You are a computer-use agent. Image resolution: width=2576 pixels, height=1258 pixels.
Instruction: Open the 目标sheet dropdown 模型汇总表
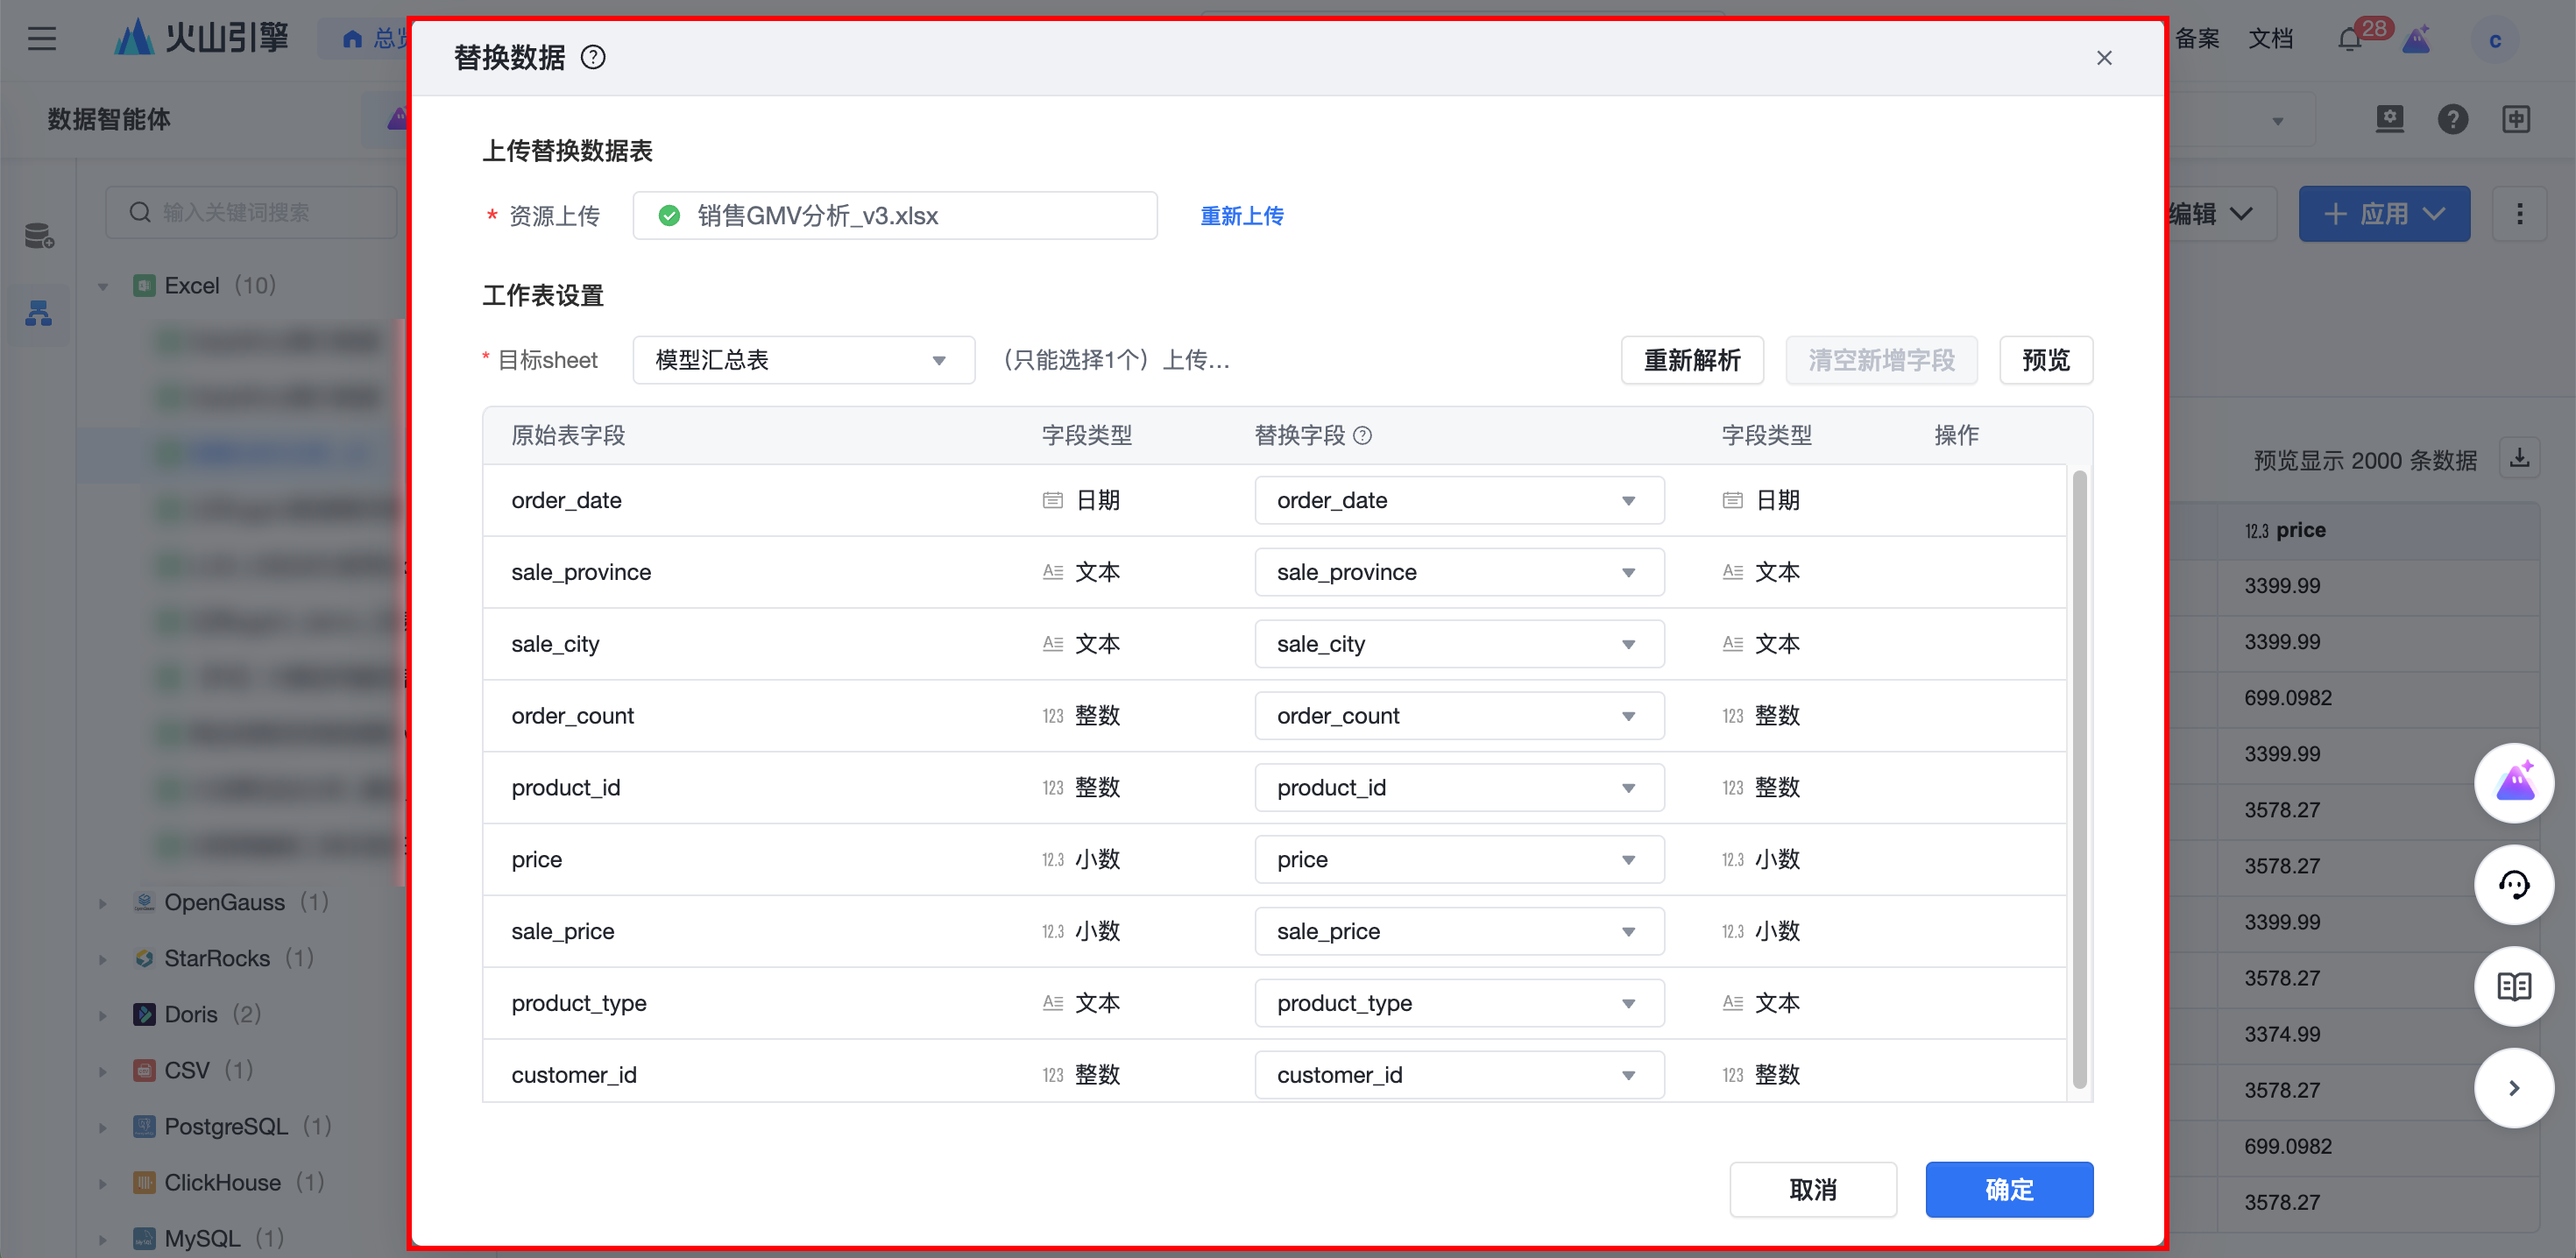tap(803, 360)
